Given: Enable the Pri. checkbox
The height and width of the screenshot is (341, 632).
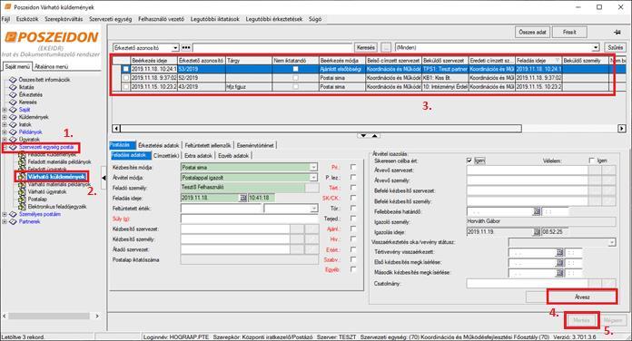Looking at the screenshot, I should [x=353, y=167].
